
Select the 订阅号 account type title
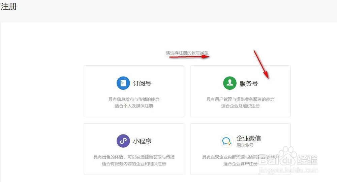point(142,83)
